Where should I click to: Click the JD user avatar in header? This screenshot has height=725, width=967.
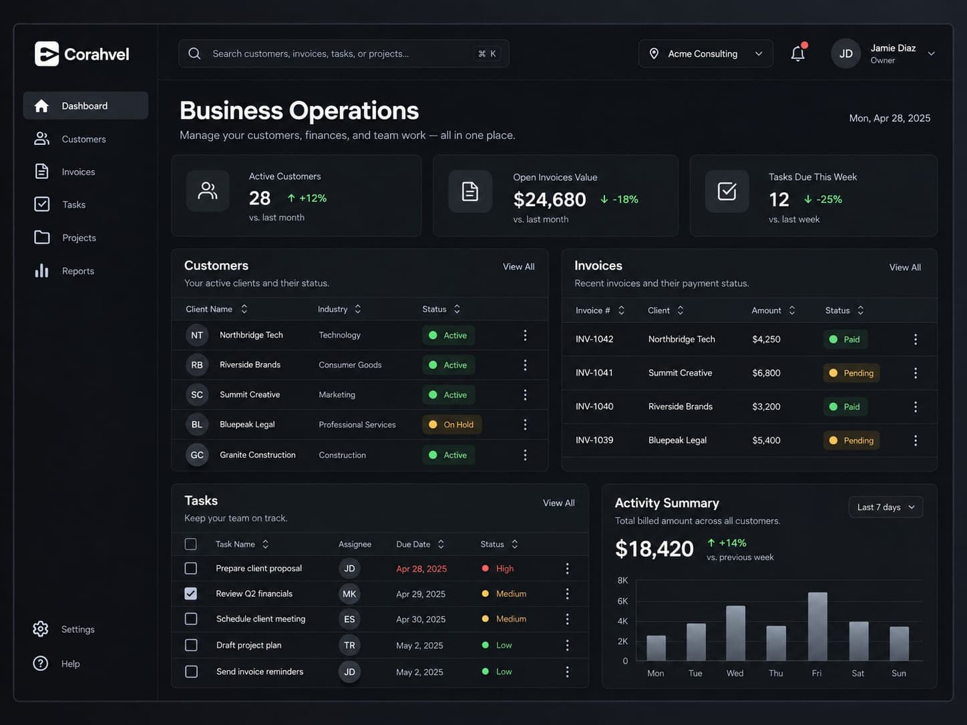[x=845, y=53]
